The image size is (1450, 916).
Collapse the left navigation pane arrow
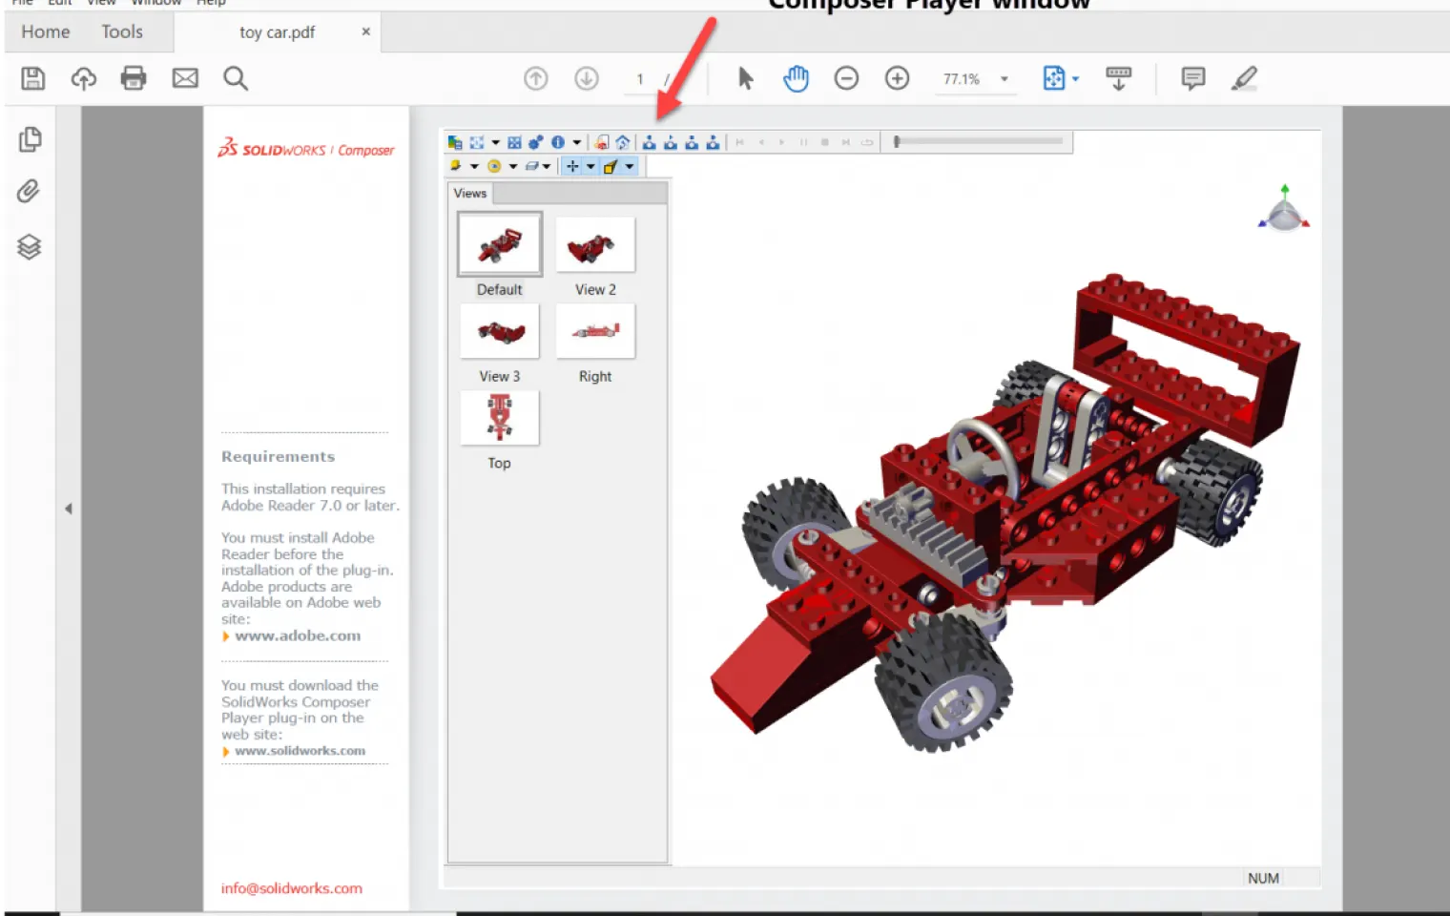[68, 509]
